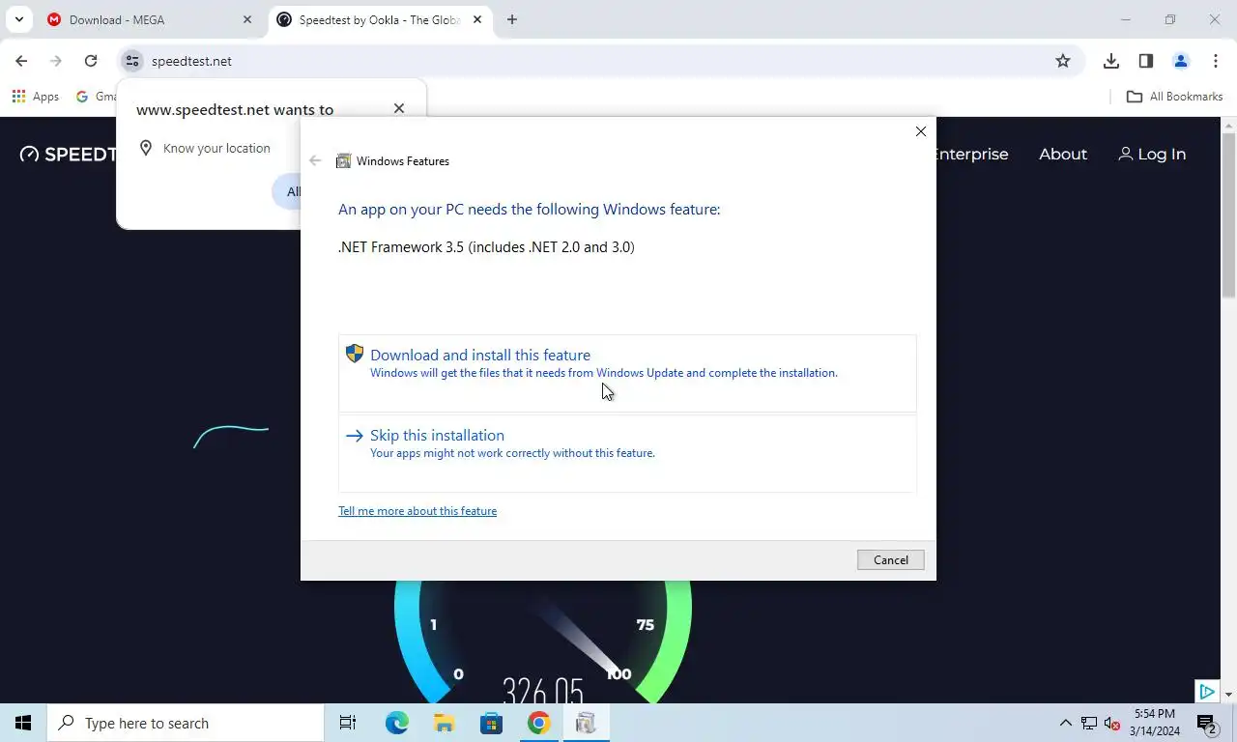Go forward in Chrome history
This screenshot has height=742, width=1237.
coord(56,61)
